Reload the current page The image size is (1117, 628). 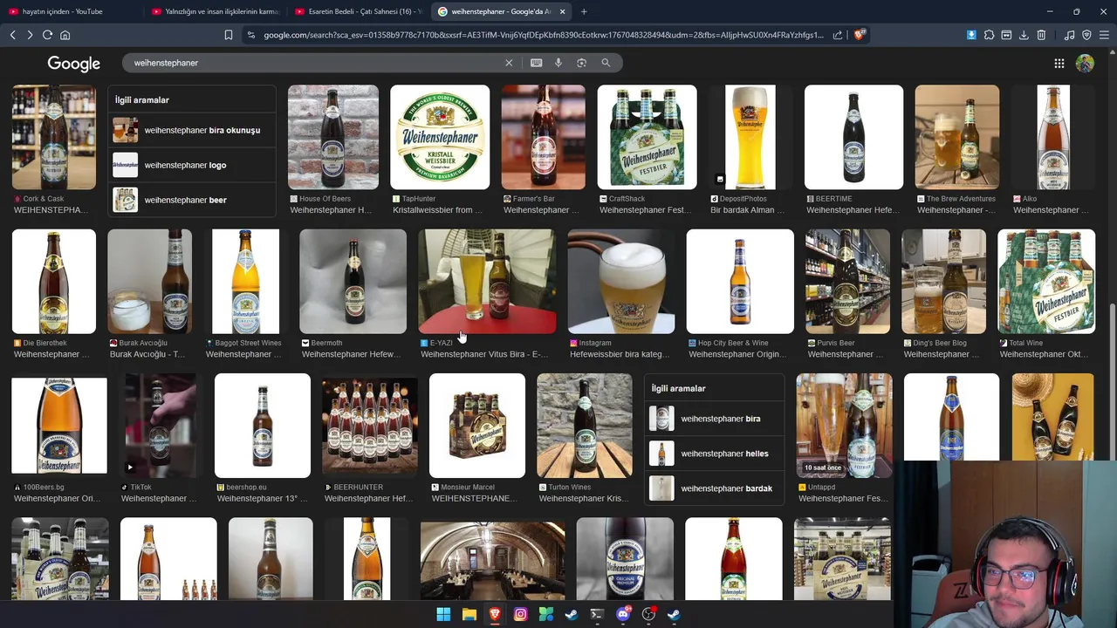tap(47, 35)
